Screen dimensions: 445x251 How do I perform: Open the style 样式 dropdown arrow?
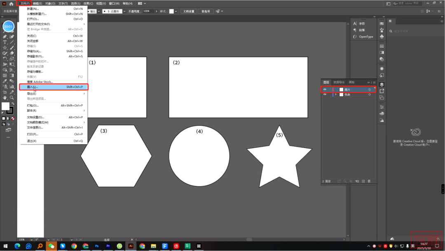pos(176,12)
